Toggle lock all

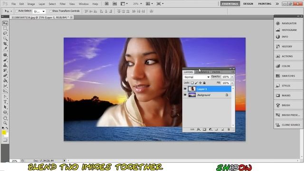click(x=204, y=83)
